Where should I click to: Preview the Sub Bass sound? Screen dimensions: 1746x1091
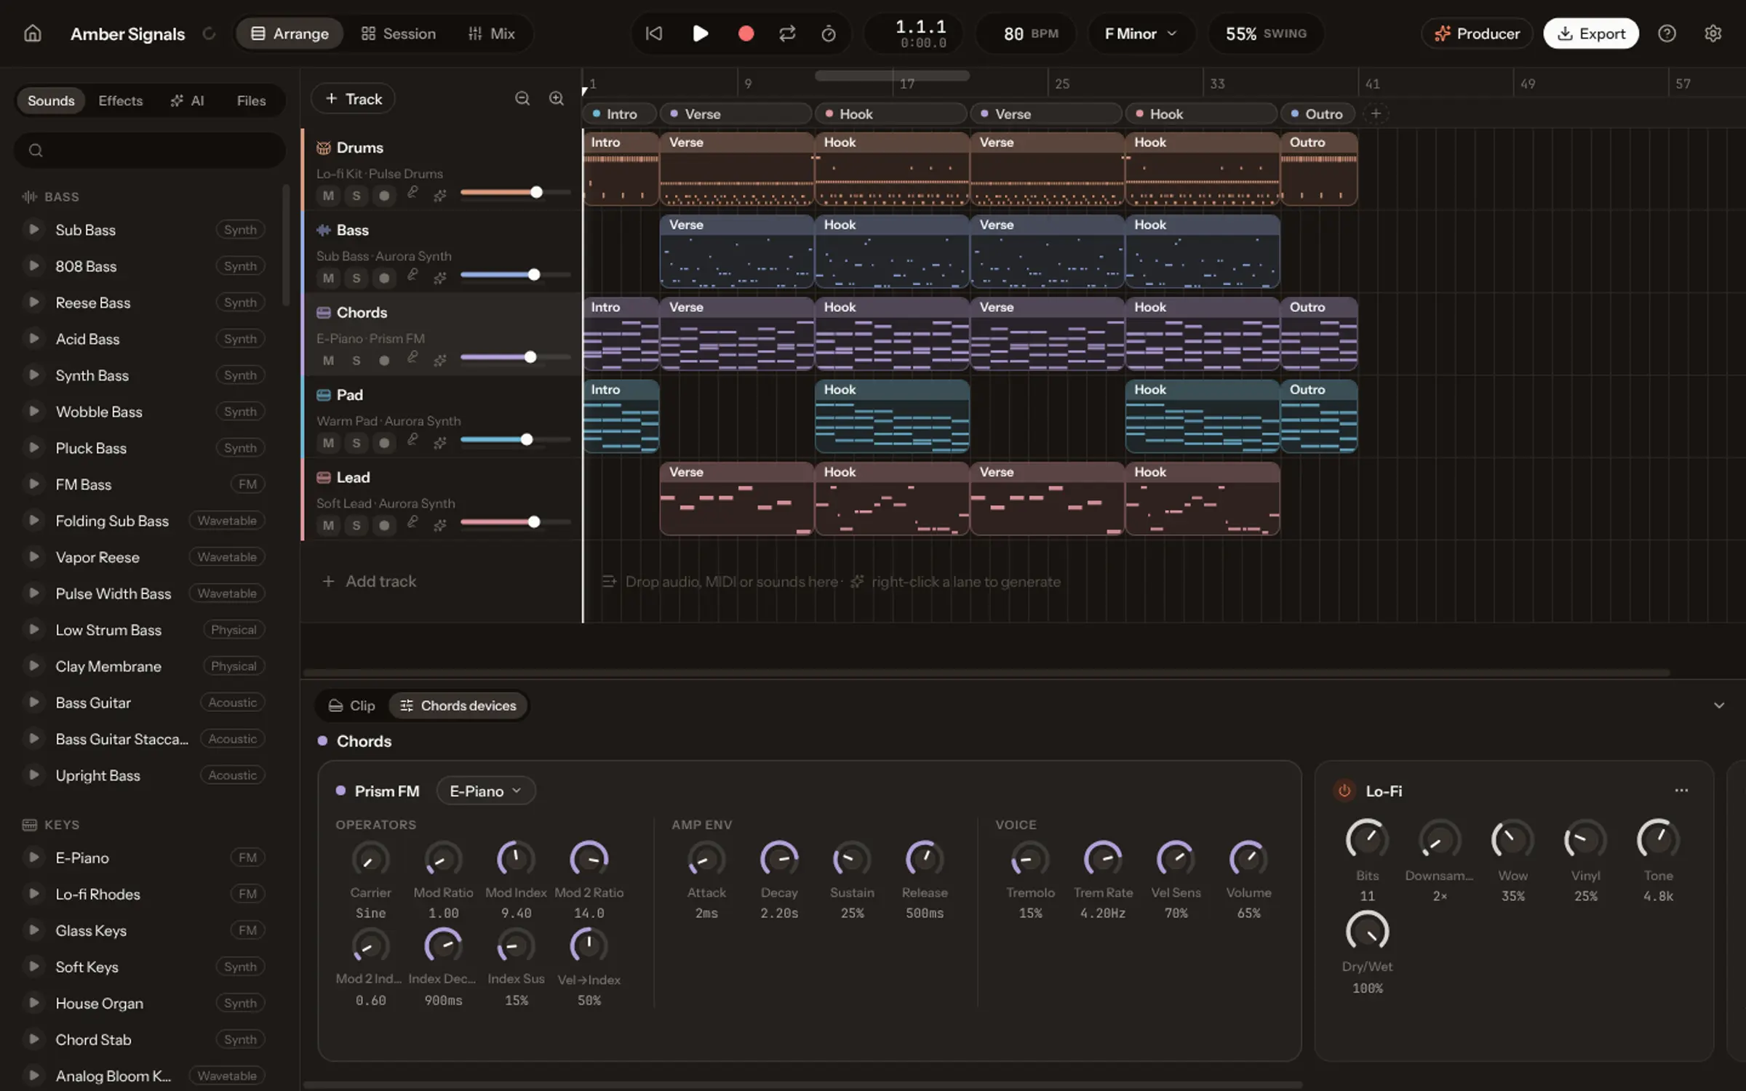click(x=33, y=229)
